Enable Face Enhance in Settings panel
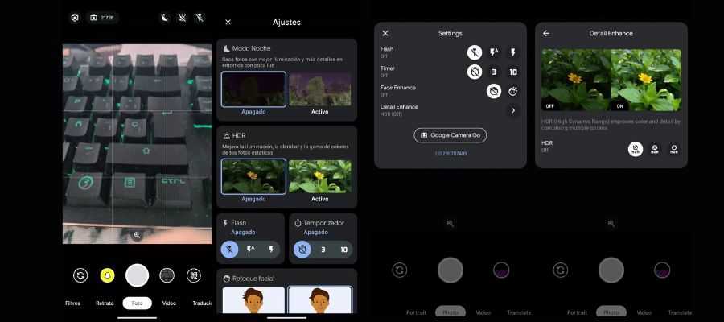 pyautogui.click(x=512, y=91)
